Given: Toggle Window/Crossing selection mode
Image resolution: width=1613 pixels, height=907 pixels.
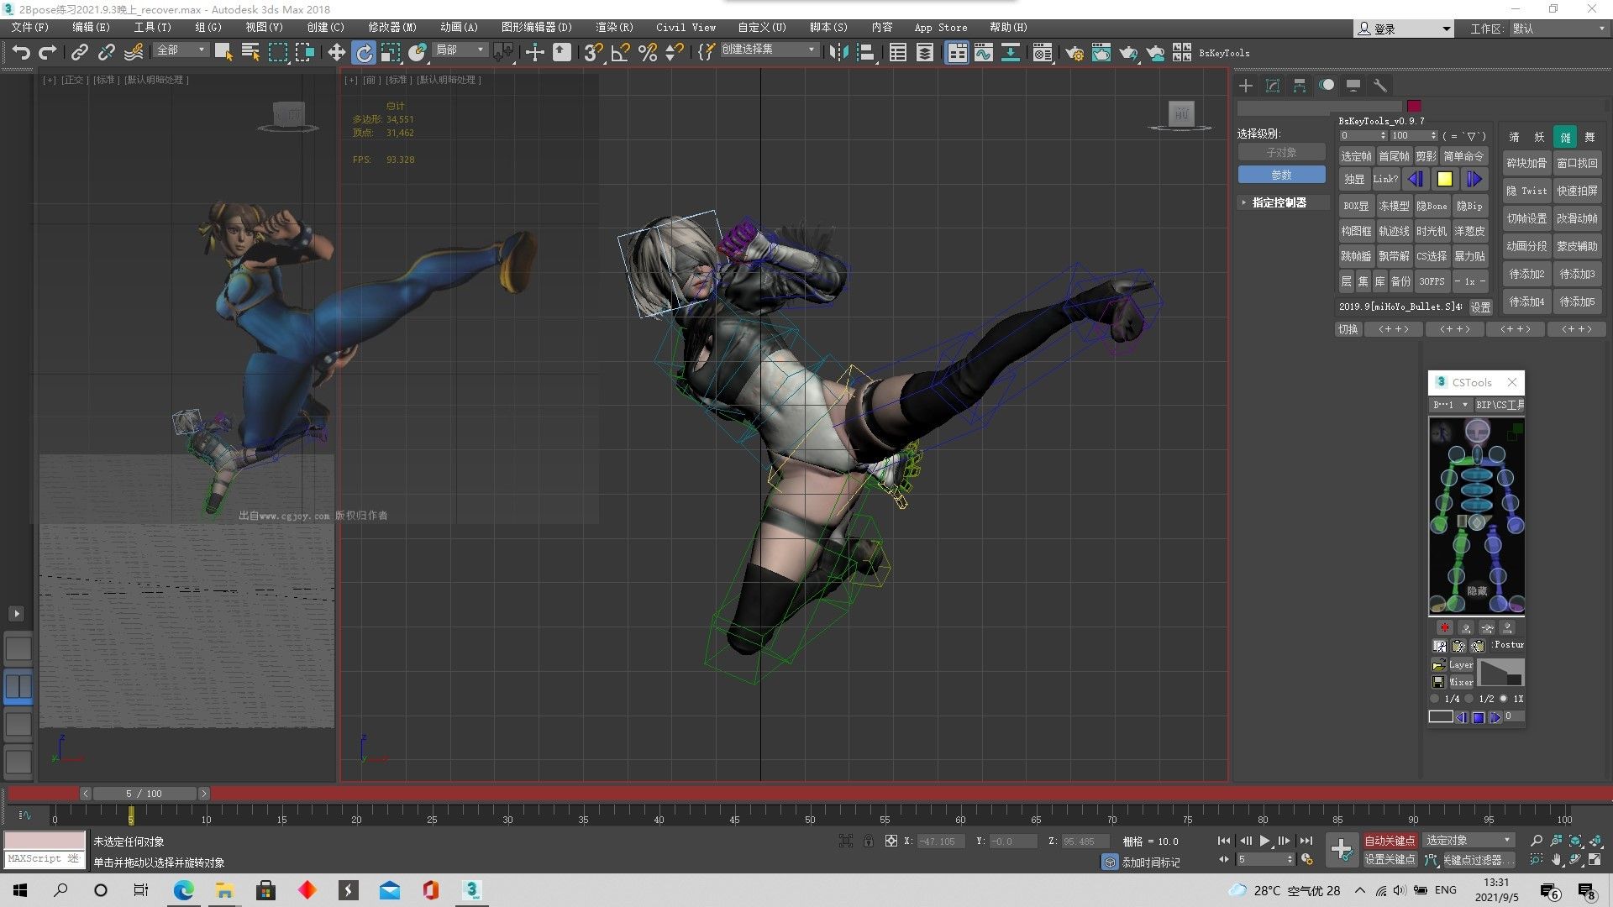Looking at the screenshot, I should (x=305, y=52).
